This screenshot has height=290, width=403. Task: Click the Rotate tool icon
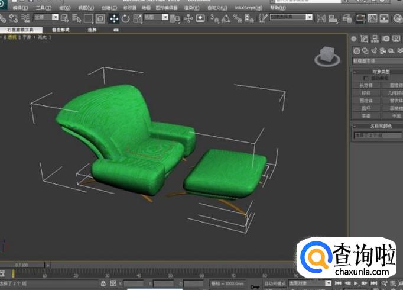(126, 18)
